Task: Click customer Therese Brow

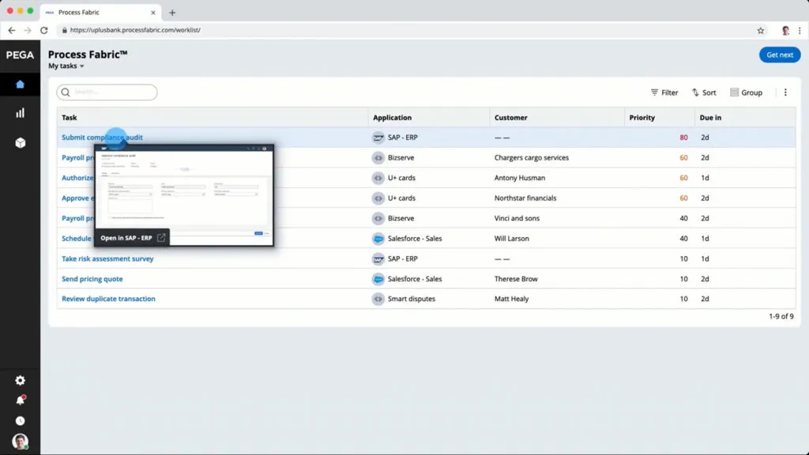Action: (516, 279)
